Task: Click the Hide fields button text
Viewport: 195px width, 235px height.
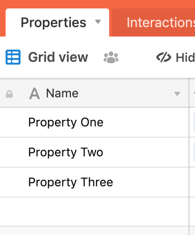Action: click(185, 58)
